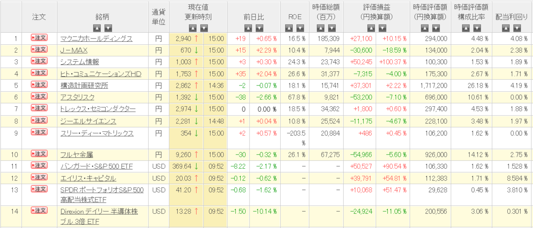533x228 pixels.
Task: Sort 時価評価額(円換算額) column ascending arrow
Action: (x=424, y=28)
